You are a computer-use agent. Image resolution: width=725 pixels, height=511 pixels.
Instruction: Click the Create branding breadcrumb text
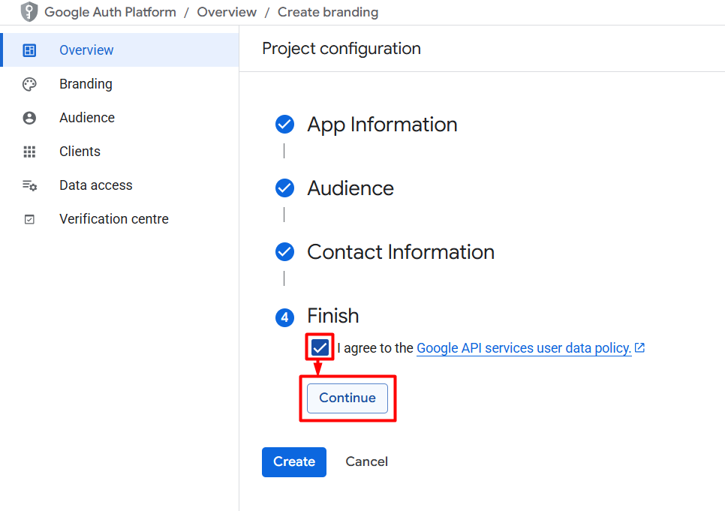[328, 13]
